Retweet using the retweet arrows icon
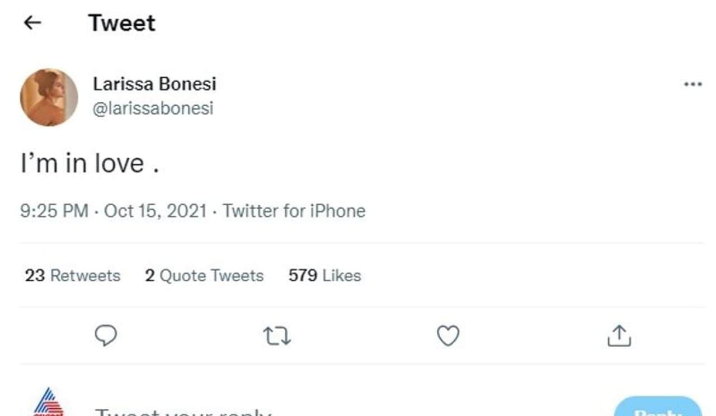Screen dimensions: 716x416 (x=277, y=336)
